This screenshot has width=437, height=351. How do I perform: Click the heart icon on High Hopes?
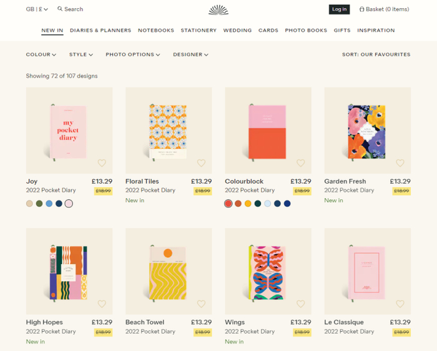[x=102, y=304]
